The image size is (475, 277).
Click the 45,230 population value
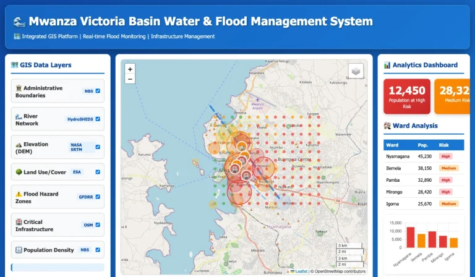(x=425, y=156)
